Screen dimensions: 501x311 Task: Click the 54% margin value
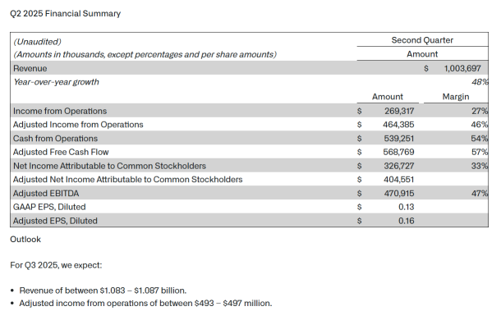tap(480, 139)
